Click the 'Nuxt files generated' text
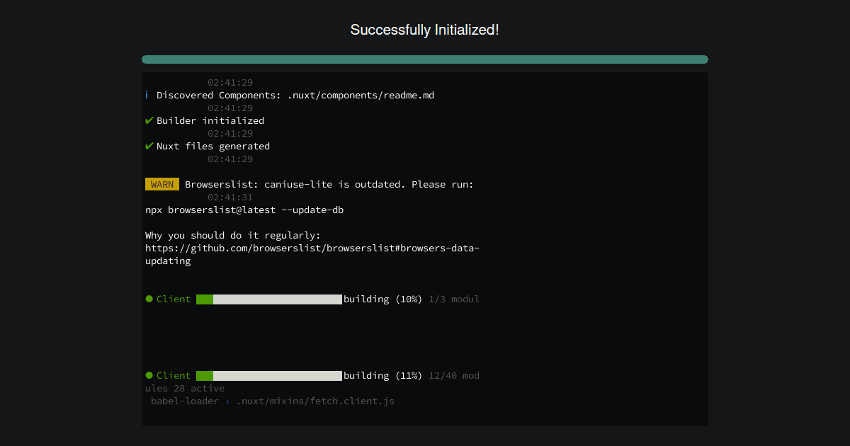Image resolution: width=850 pixels, height=446 pixels. pyautogui.click(x=213, y=146)
